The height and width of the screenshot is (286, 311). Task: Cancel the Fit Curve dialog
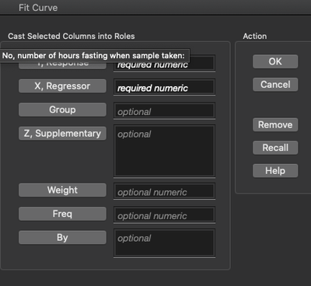pos(275,85)
